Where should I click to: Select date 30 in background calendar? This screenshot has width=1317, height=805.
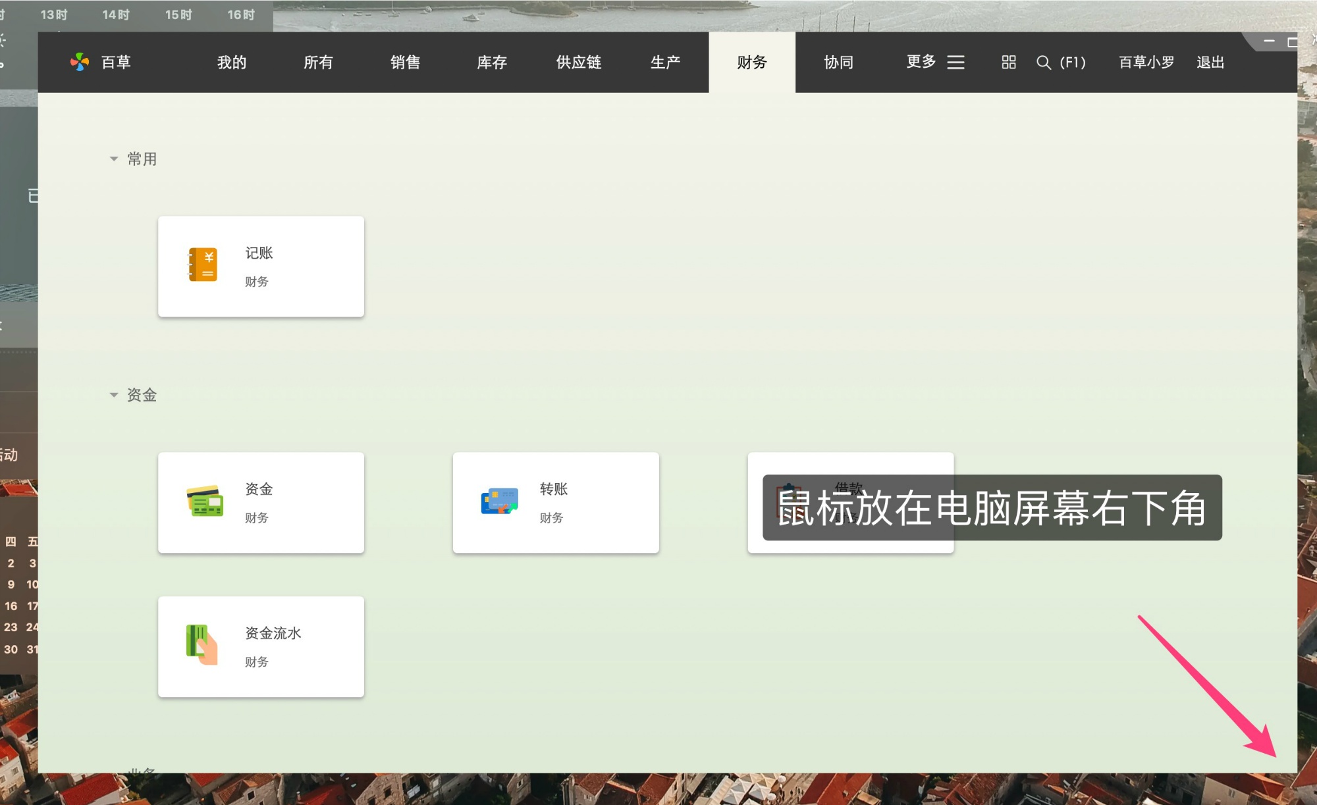pos(11,649)
